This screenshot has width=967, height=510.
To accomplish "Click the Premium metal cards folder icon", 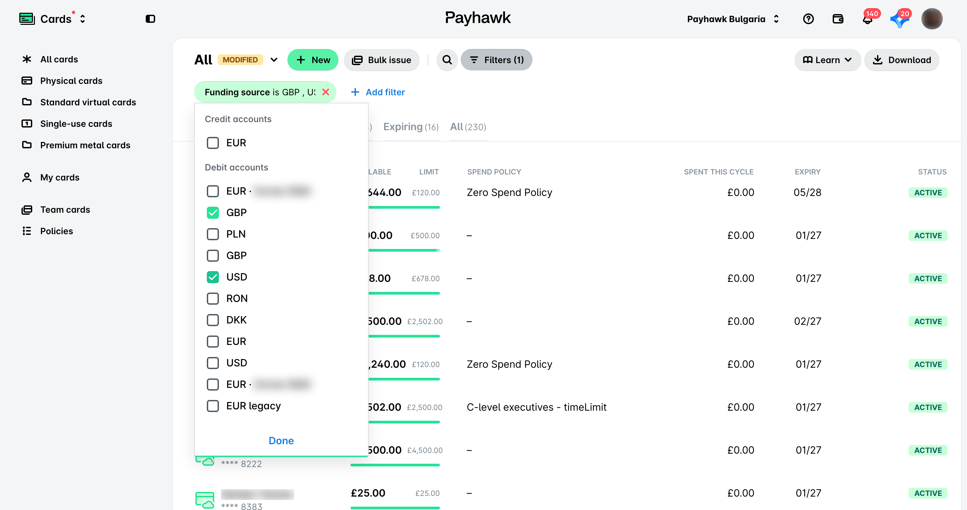I will [x=27, y=145].
